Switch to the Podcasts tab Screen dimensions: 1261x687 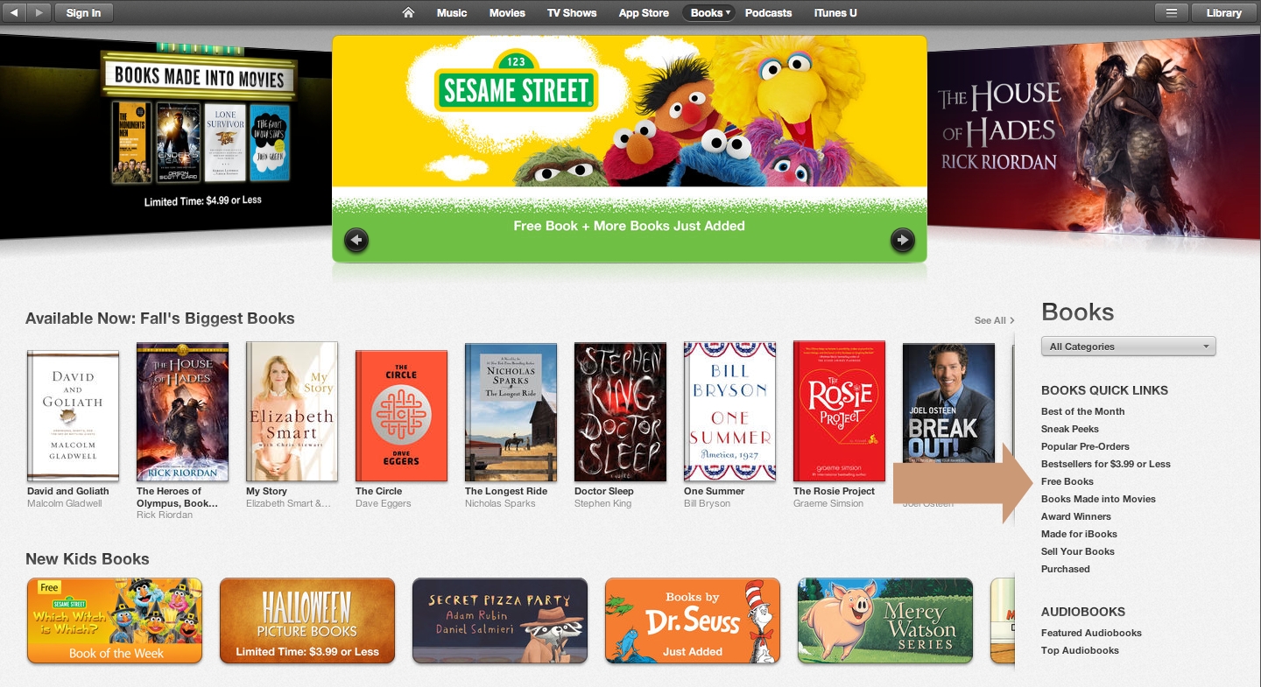(768, 13)
